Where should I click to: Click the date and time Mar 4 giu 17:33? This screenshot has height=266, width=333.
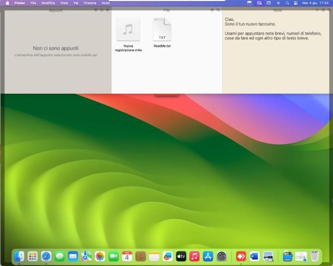coord(315,3)
